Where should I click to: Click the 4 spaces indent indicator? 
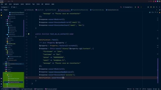point(149,89)
